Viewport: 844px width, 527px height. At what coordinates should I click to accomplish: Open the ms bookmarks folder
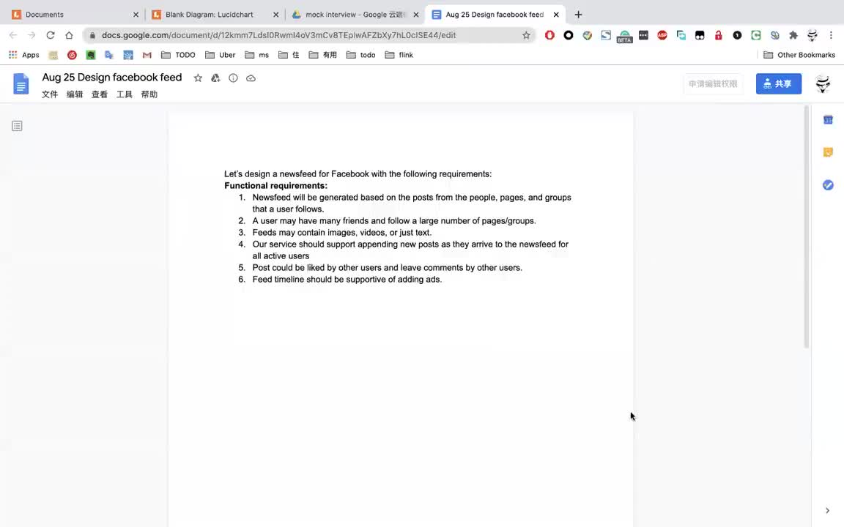pos(256,55)
